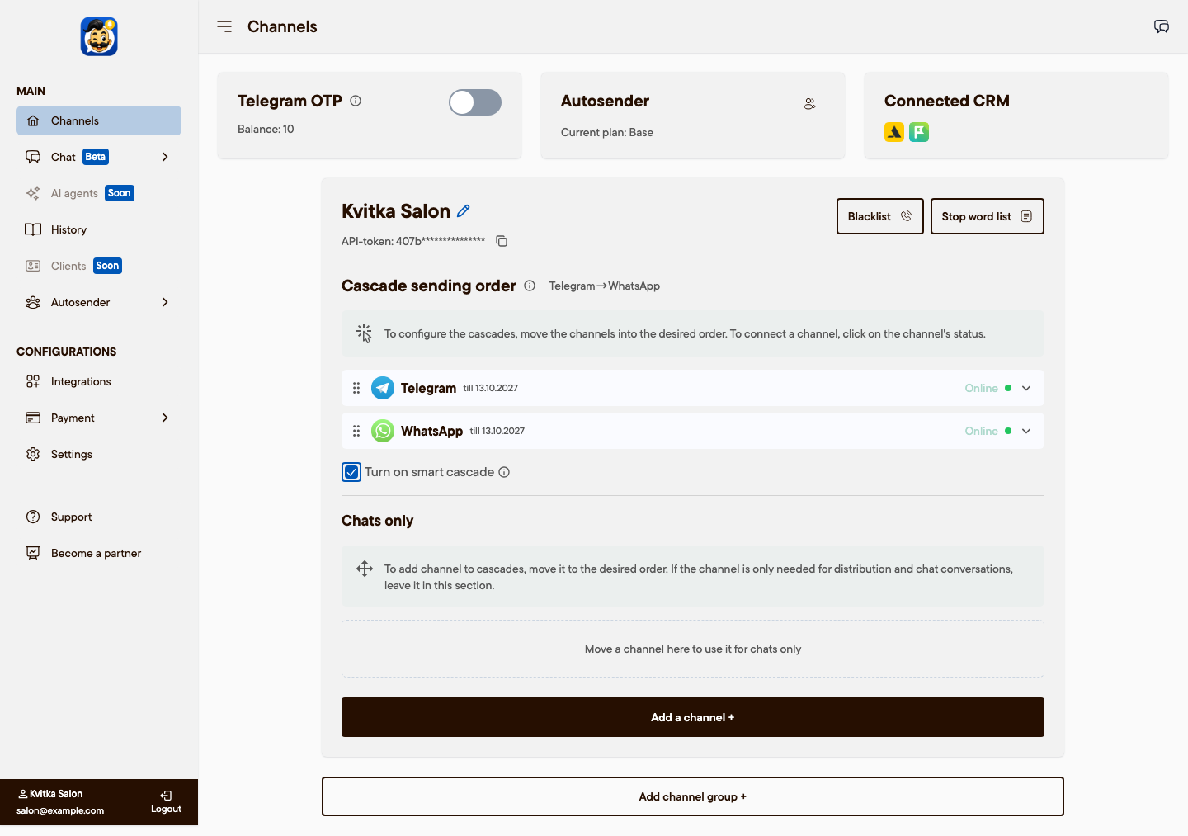Open the Stop word list
Viewport: 1188px width, 836px height.
[x=988, y=216]
